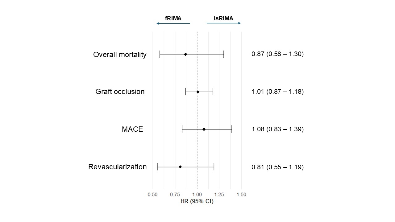Click the left-pointing arrow under fRIMA
The width and height of the screenshot is (395, 222).
coord(173,23)
